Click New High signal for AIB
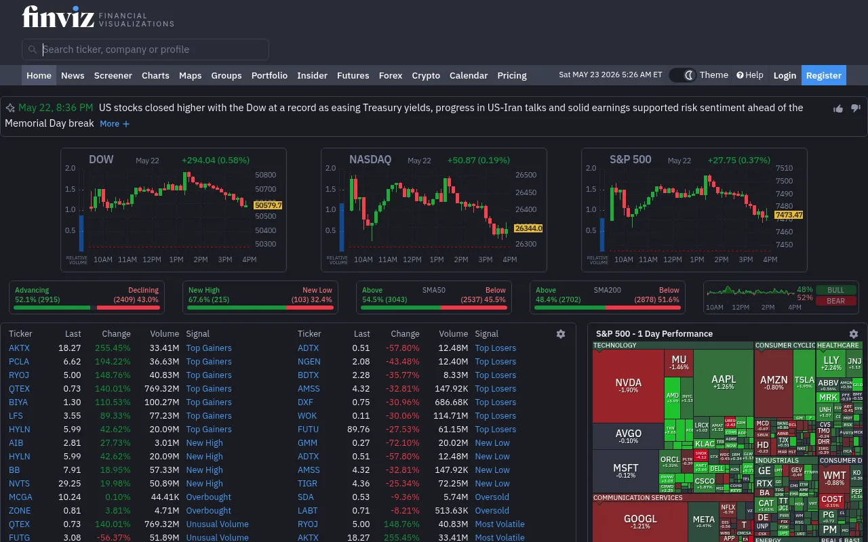The image size is (868, 542). tap(204, 443)
